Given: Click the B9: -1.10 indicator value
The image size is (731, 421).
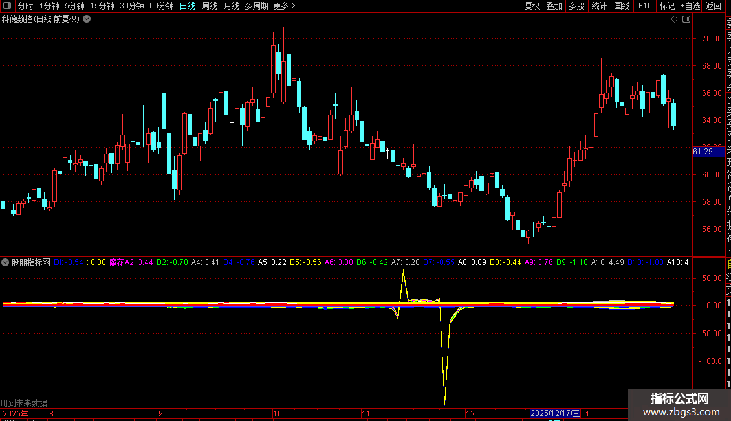Looking at the screenshot, I should coord(572,262).
